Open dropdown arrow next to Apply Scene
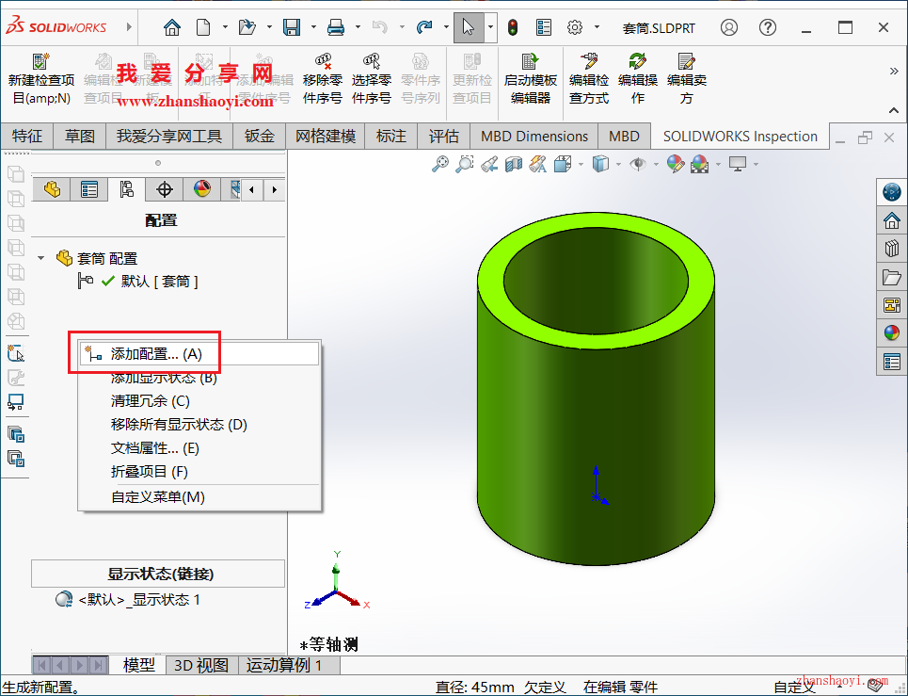The image size is (908, 696). coord(718,165)
